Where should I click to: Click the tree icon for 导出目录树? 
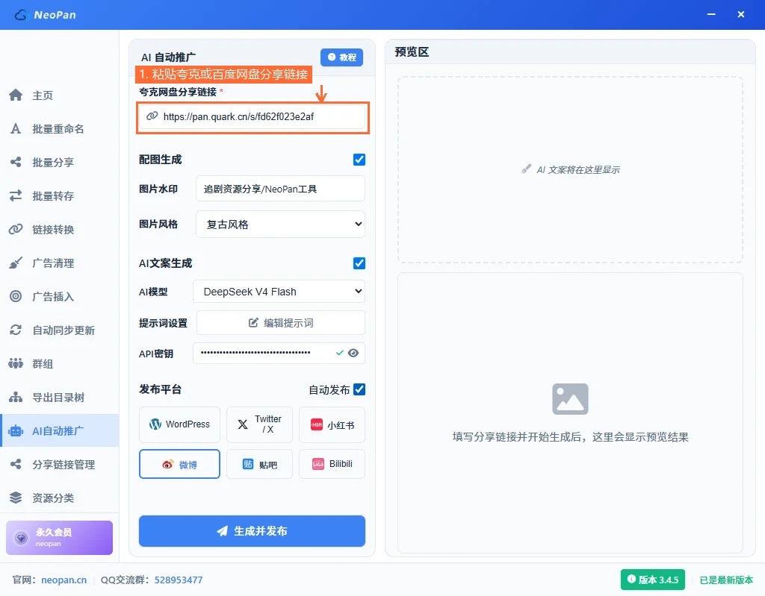[x=16, y=397]
